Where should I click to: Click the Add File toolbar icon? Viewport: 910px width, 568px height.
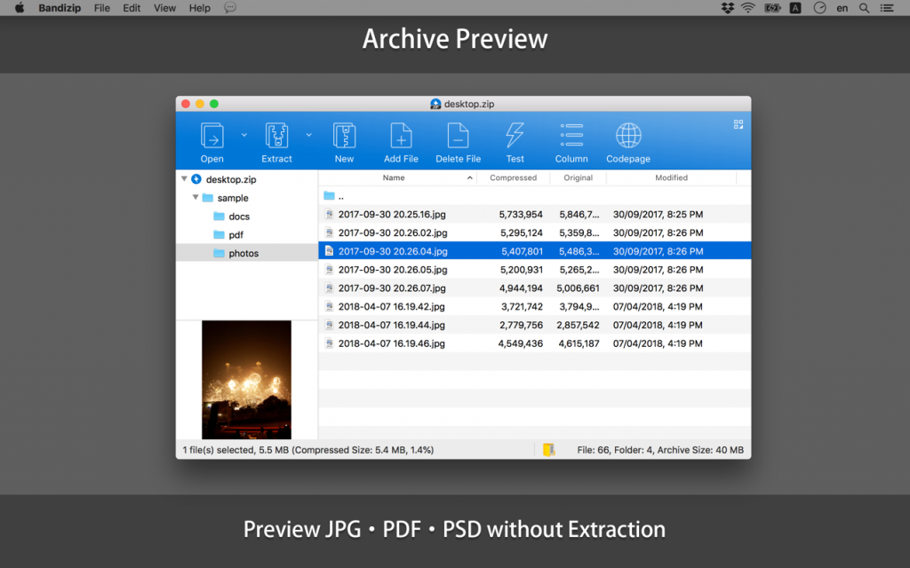tap(400, 138)
